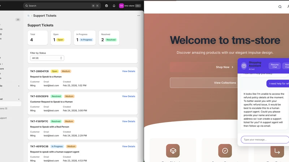
Task: Click the Medium badge on TKT-F397DF7C
Action: pyautogui.click(x=69, y=121)
